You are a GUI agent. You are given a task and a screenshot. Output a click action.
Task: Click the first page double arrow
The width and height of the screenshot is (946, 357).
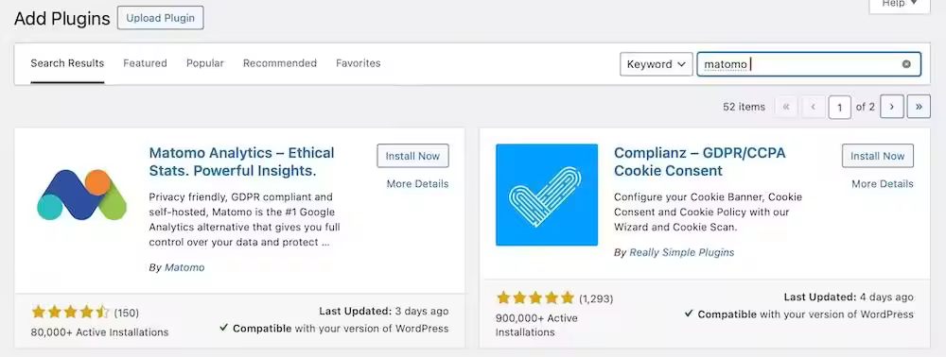click(x=785, y=107)
